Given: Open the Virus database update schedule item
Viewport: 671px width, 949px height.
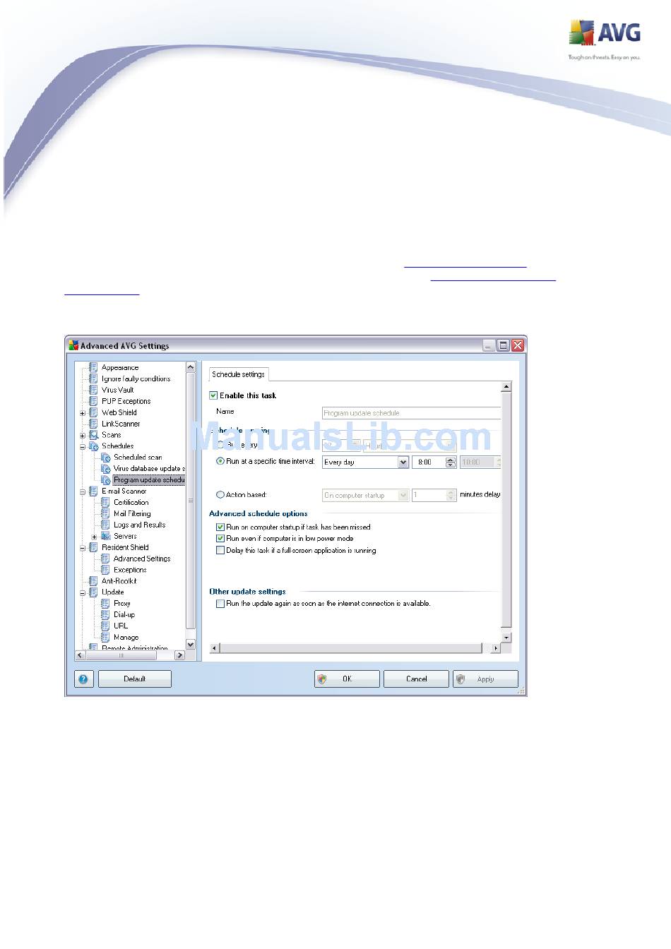Looking at the screenshot, I should pos(149,469).
